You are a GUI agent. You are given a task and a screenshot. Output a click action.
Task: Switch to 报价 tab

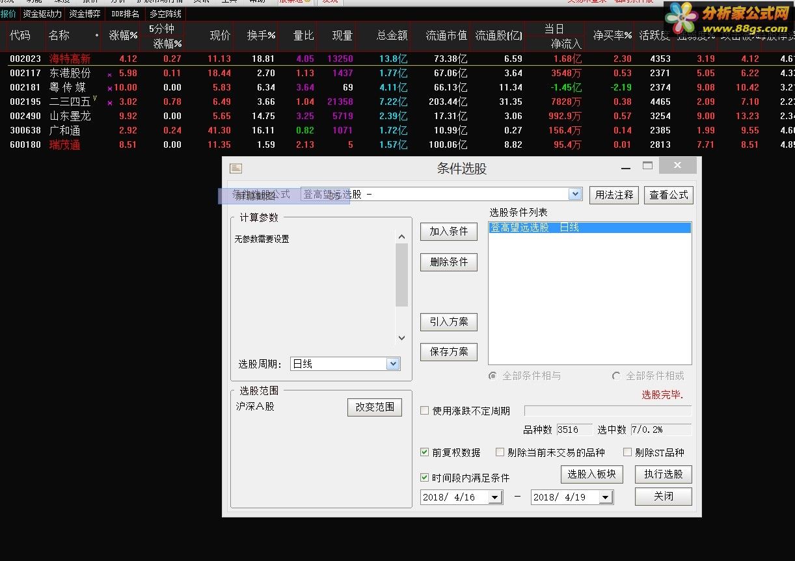[x=8, y=14]
